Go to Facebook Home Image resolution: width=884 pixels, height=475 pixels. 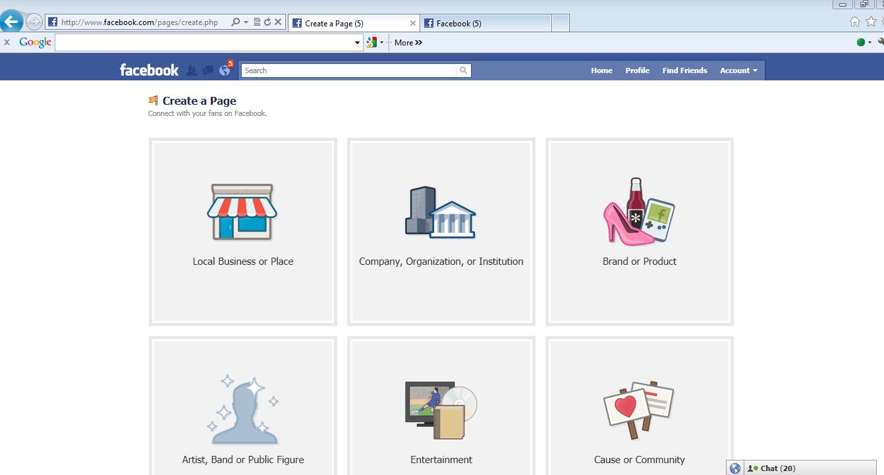(x=601, y=70)
